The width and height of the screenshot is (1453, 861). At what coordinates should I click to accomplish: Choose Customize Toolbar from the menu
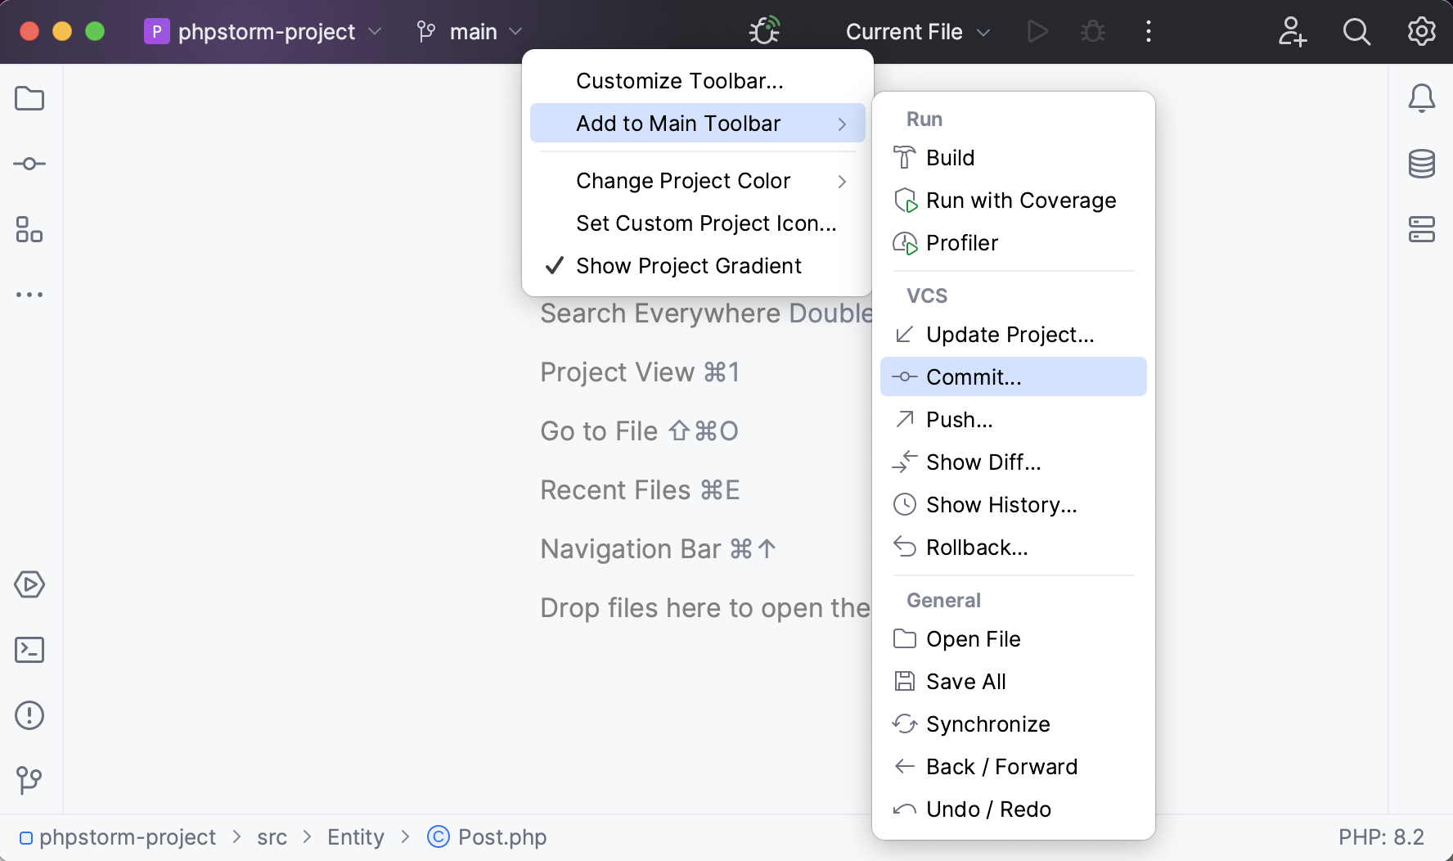click(679, 80)
